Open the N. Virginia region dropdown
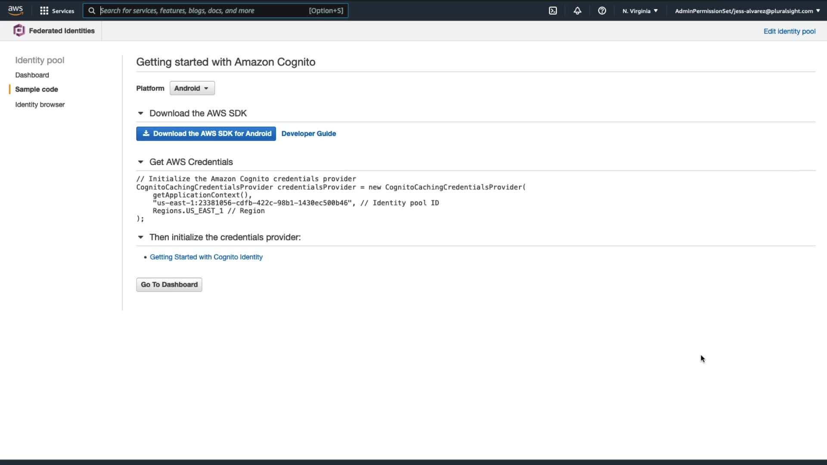Image resolution: width=827 pixels, height=465 pixels. coord(640,11)
